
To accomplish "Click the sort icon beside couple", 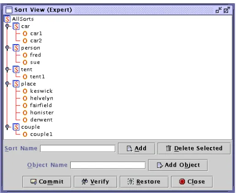I will (16, 127).
